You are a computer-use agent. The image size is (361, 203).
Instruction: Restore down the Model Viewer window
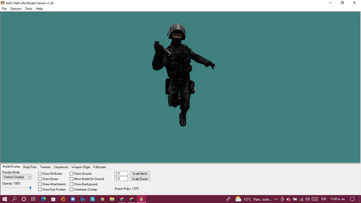(x=342, y=3)
